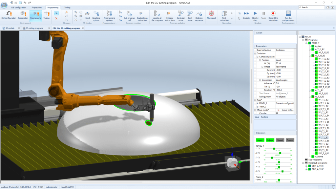The height and width of the screenshot is (189, 336).
Task: Toggle the Circular checkbox
Action: tap(277, 113)
